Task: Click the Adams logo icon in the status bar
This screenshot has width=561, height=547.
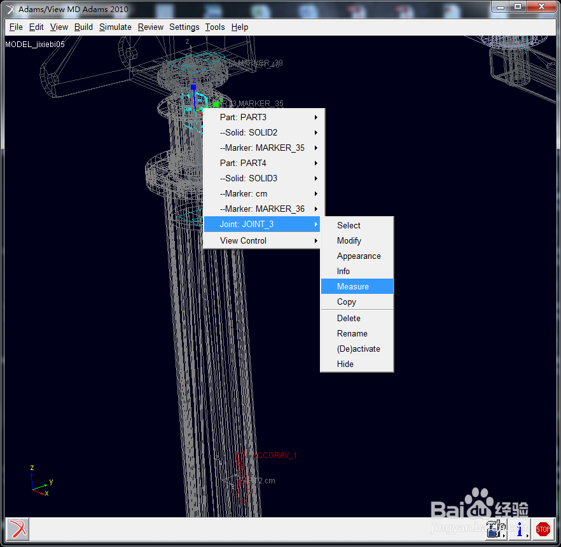Action: (x=17, y=529)
